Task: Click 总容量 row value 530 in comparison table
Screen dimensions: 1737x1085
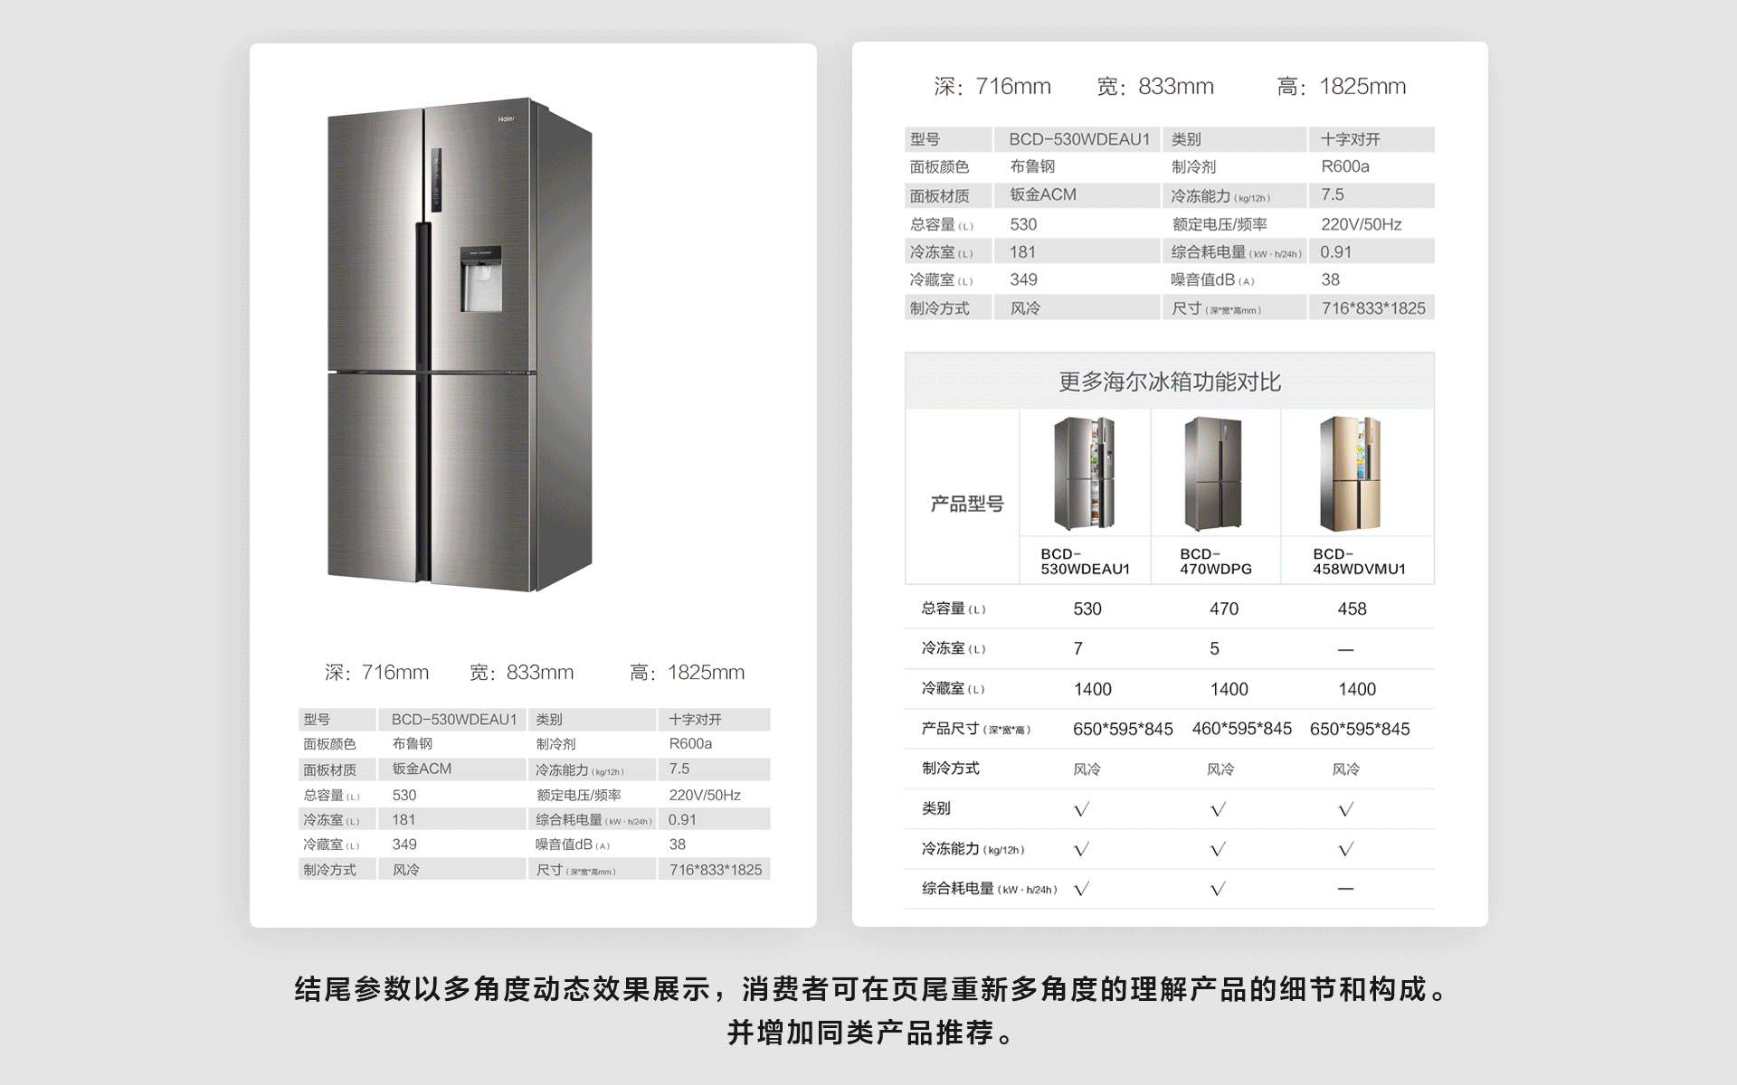Action: (x=1087, y=609)
